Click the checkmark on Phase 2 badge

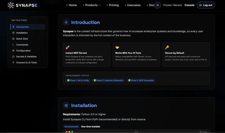[x=95, y=80]
